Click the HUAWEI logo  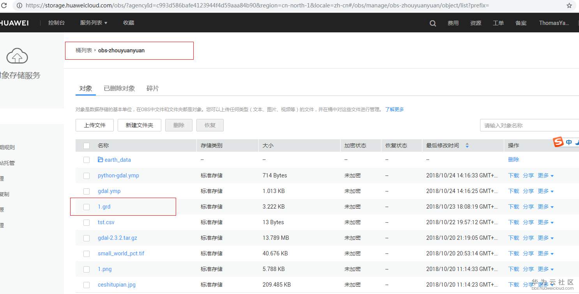(14, 23)
